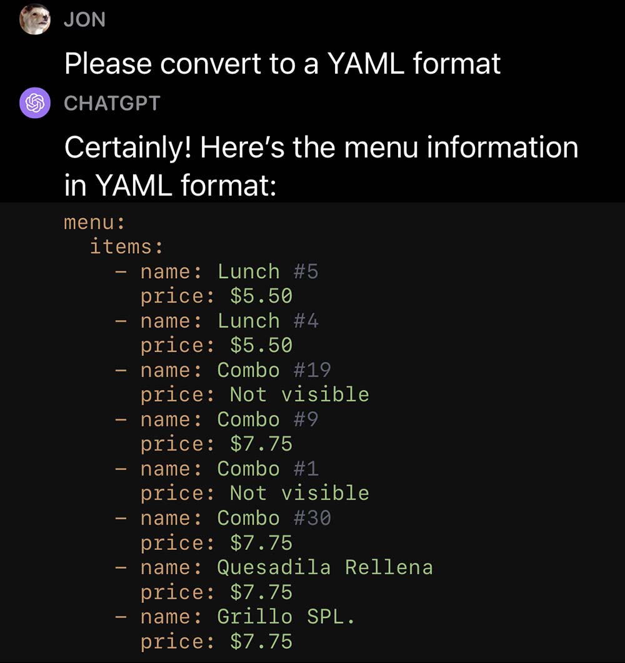Click the 'Combo #30' name line
This screenshot has width=625, height=663.
235,519
